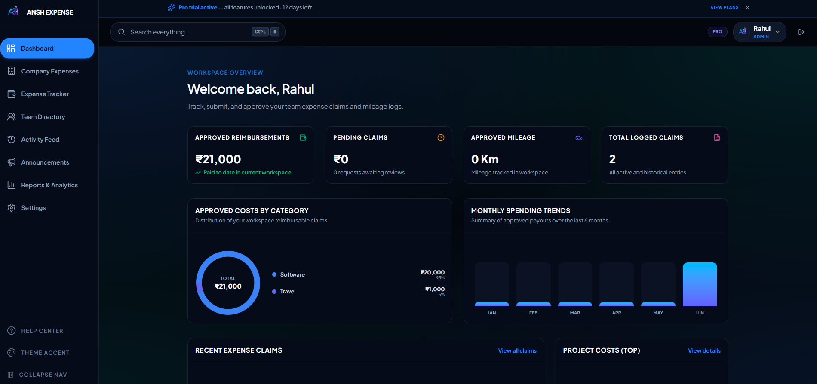The height and width of the screenshot is (384, 817).
Task: Click the 'Pro trial active' banner text
Action: click(x=198, y=7)
